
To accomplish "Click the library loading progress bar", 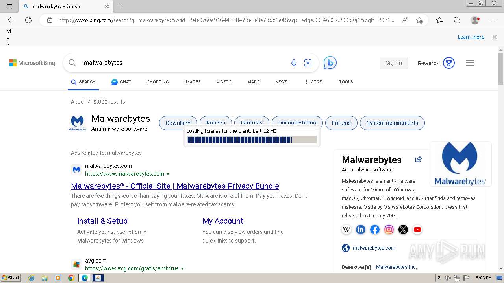I will [252, 140].
